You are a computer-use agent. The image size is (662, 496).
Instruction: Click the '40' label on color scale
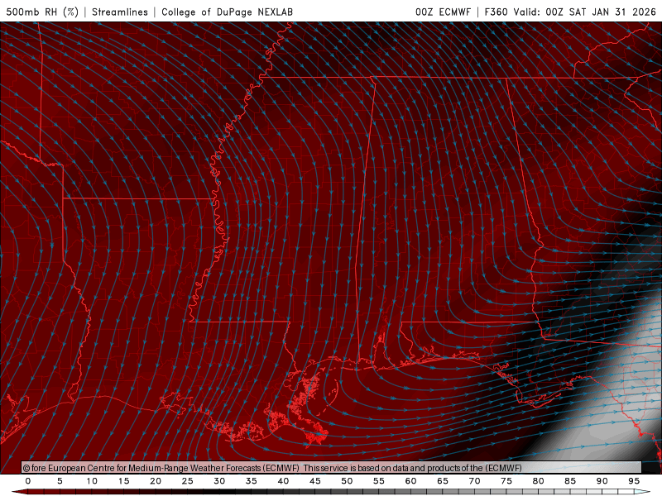click(x=283, y=481)
